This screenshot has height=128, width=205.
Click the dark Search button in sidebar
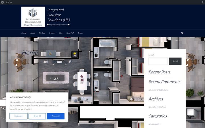175,61
